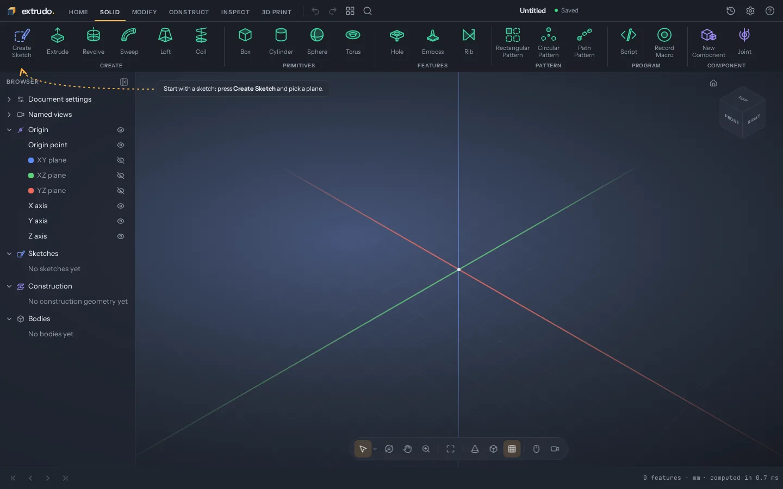Jump to last timeline feature
The height and width of the screenshot is (489, 783).
pos(65,478)
